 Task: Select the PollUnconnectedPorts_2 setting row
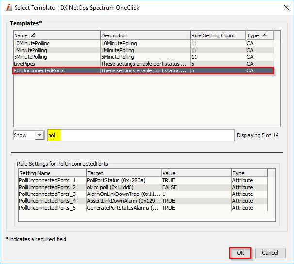coord(143,187)
